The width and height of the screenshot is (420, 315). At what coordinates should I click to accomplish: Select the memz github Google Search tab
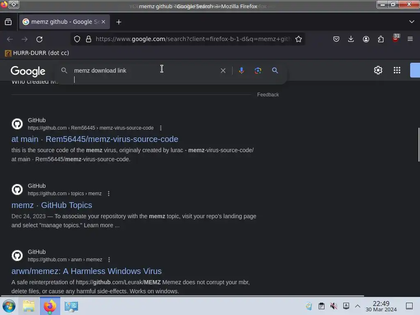tap(64, 22)
